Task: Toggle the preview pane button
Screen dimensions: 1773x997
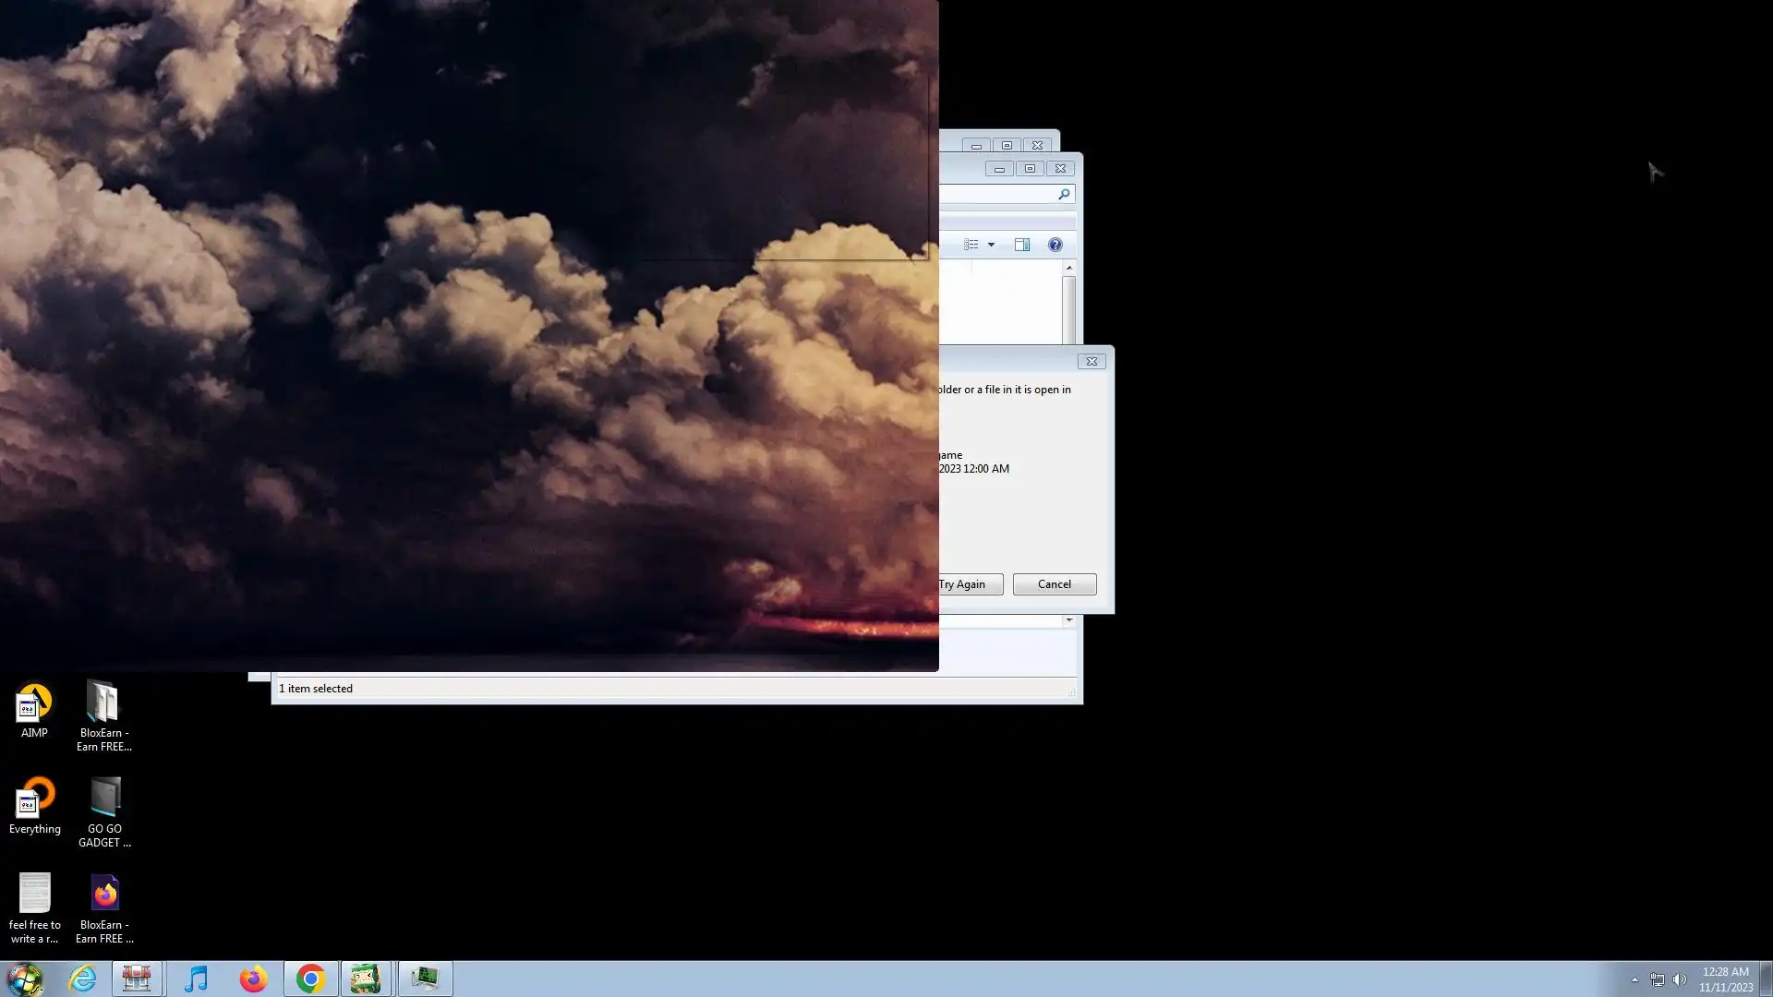Action: 1022,245
